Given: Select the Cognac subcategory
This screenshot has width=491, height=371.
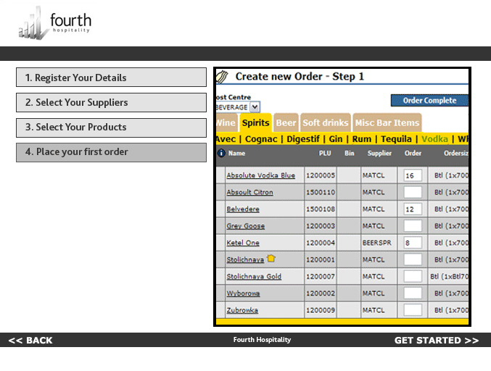Looking at the screenshot, I should tap(261, 139).
